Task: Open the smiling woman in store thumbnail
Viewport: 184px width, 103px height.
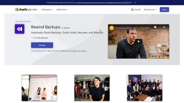Action: point(92,88)
